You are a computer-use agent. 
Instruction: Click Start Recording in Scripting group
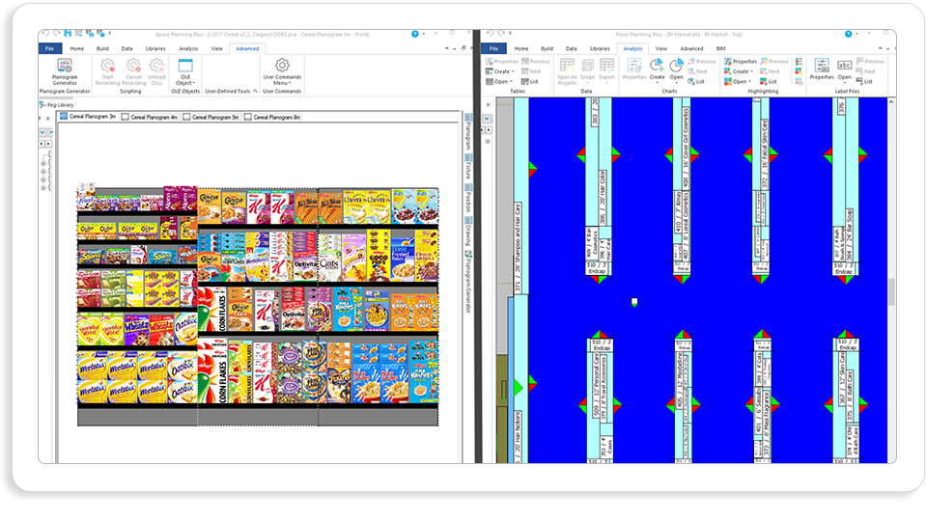click(x=107, y=71)
